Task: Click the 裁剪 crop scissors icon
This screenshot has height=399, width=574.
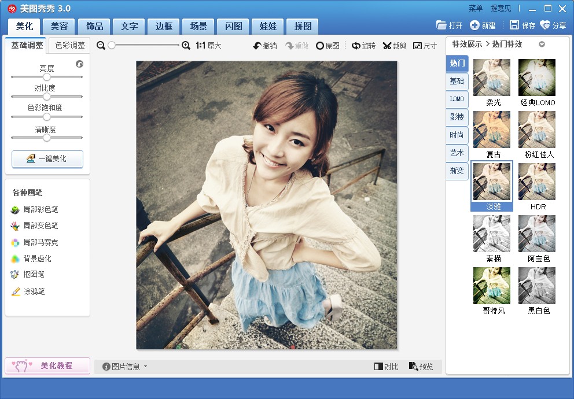Action: (x=387, y=46)
